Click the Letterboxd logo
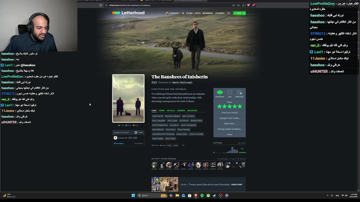 click(128, 13)
